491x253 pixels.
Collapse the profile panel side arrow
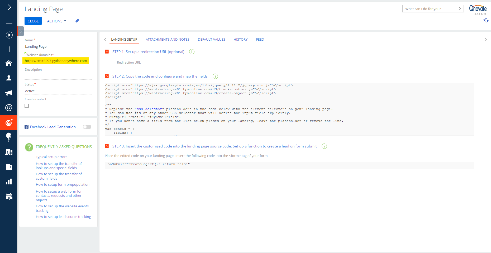pos(20,31)
